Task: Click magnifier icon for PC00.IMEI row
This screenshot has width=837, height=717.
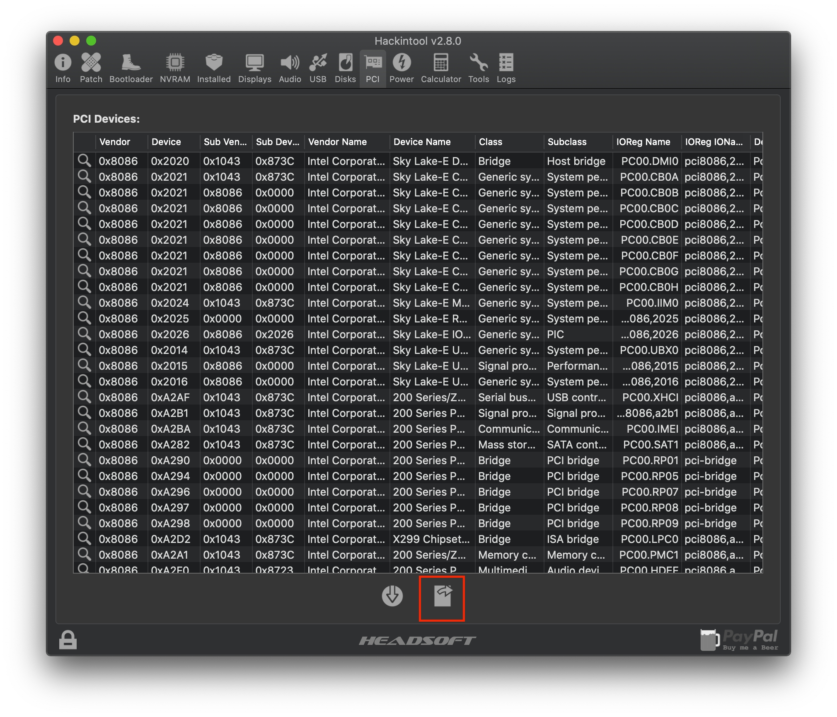Action: click(x=85, y=429)
